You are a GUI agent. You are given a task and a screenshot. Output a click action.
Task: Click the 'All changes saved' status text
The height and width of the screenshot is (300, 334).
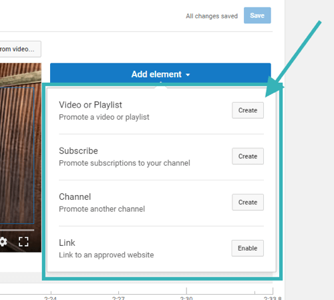coord(212,16)
